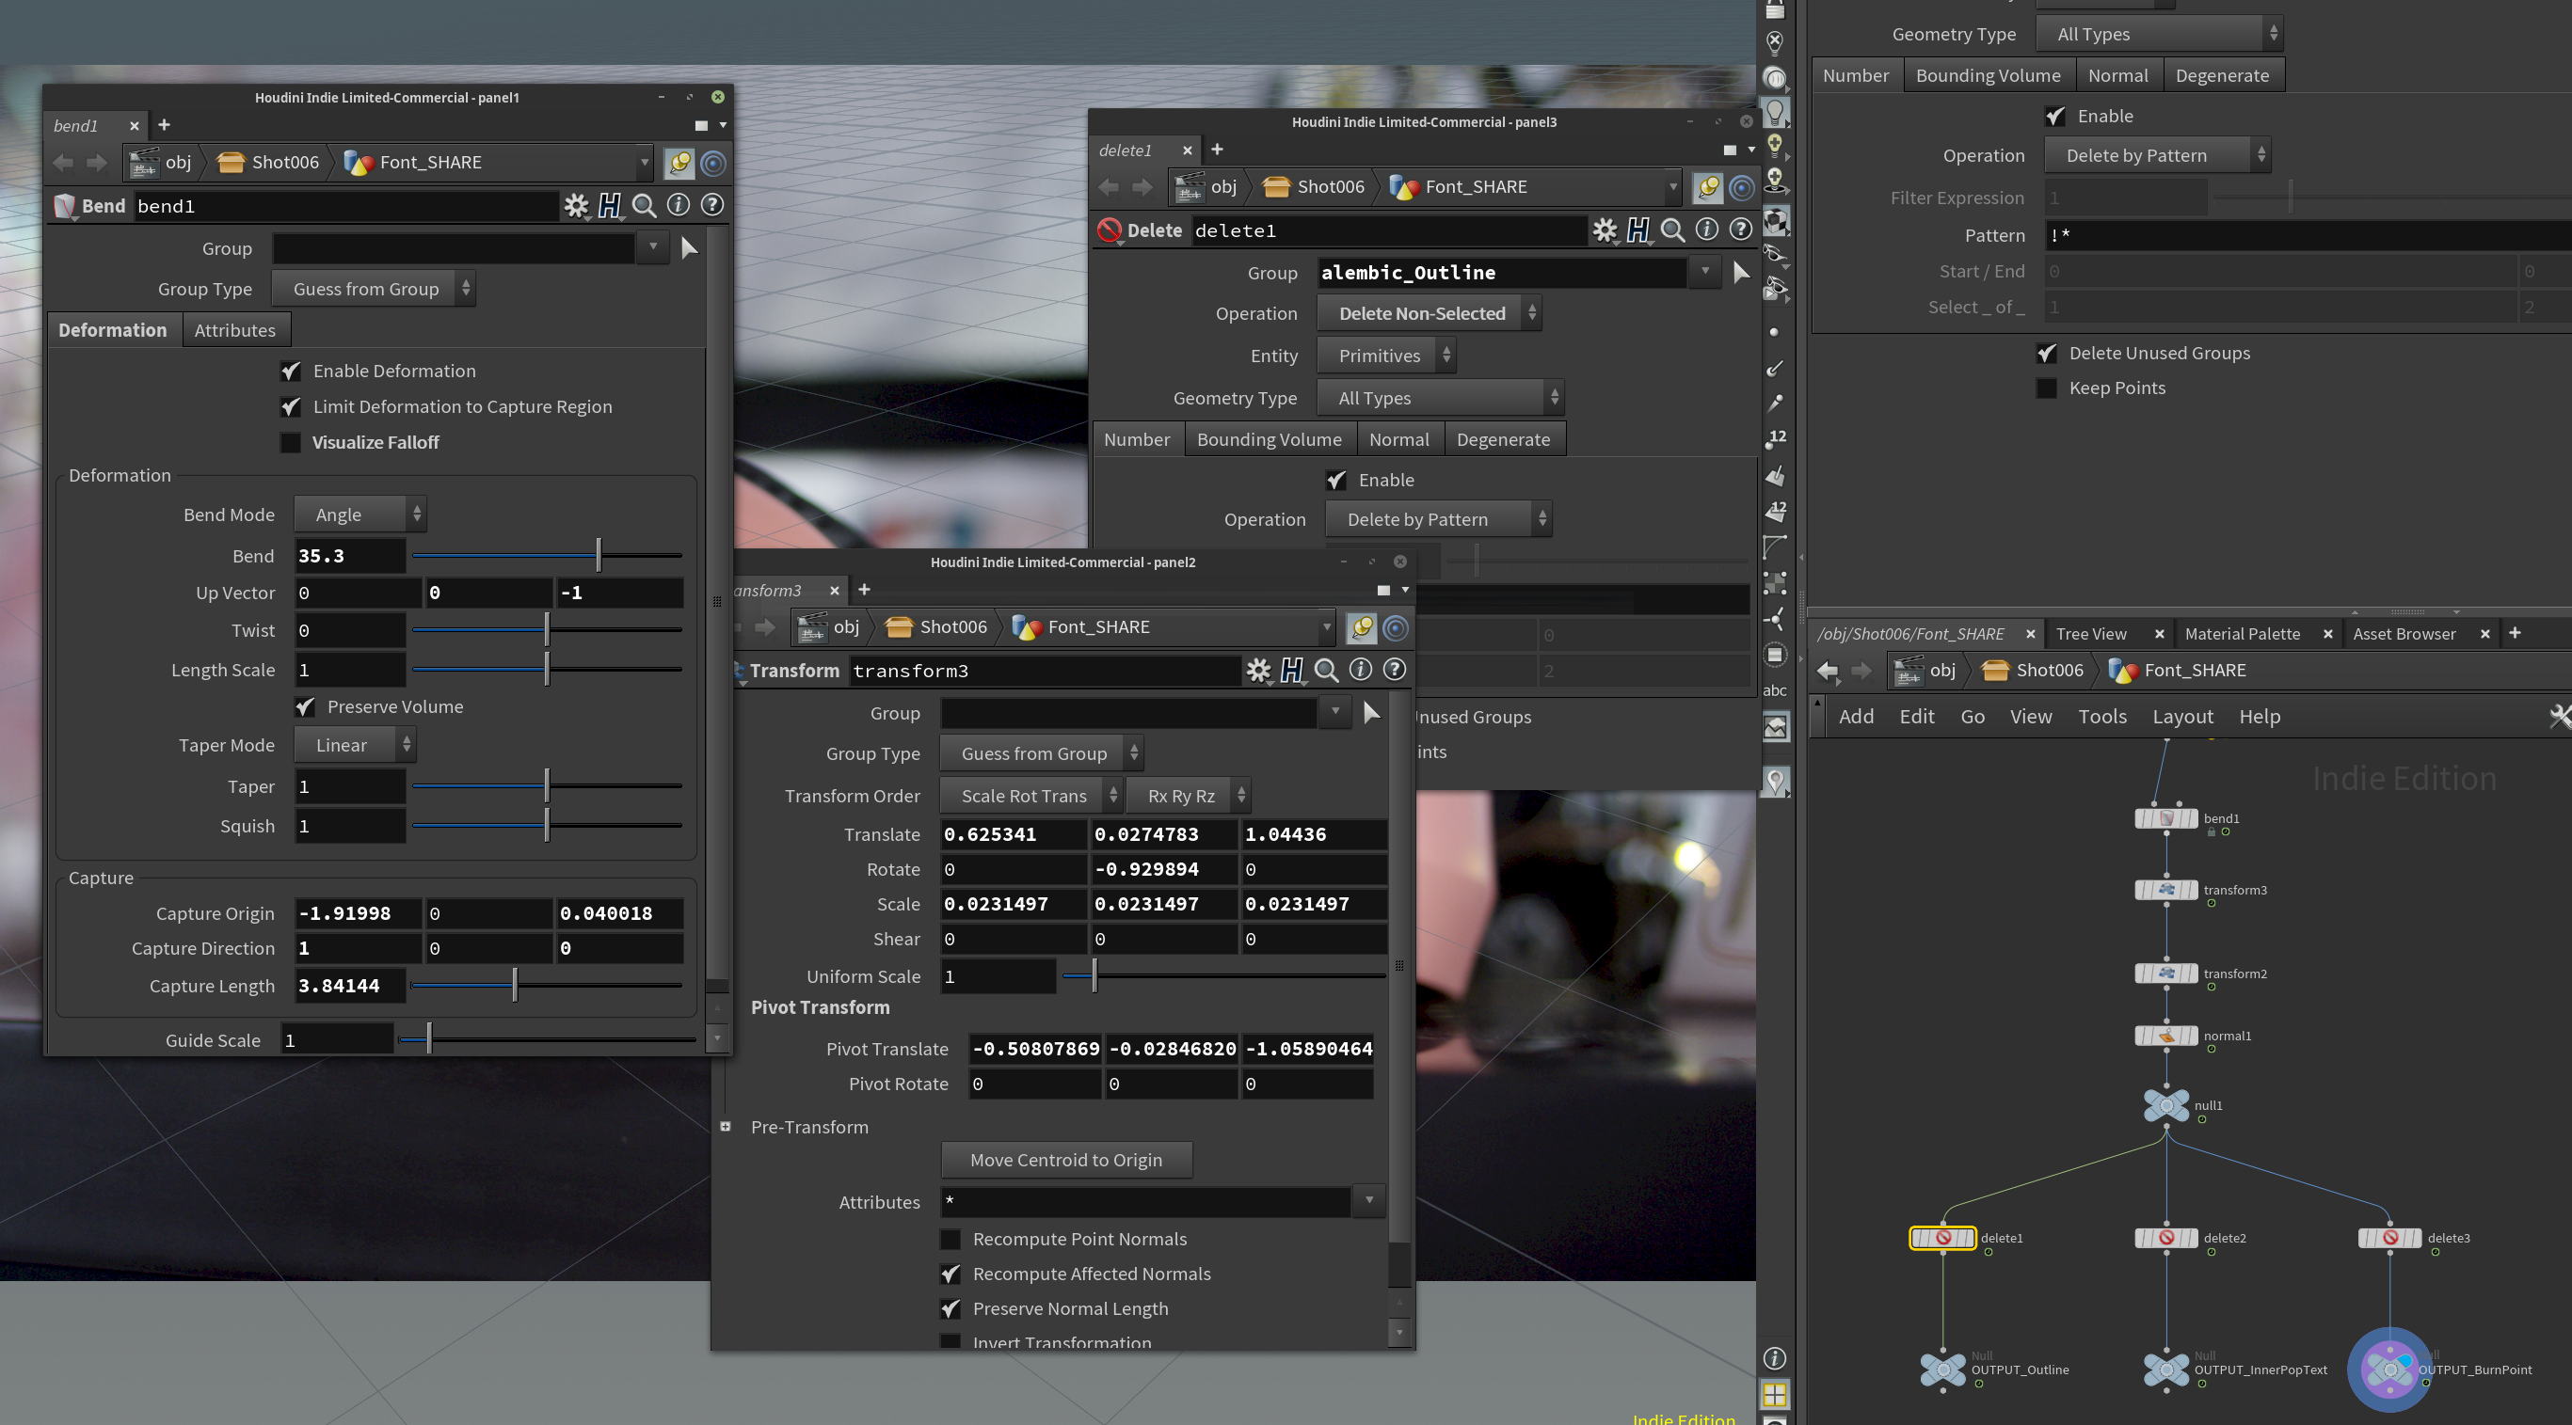Open help icon in Delete parameter panel
The image size is (2572, 1425).
[x=1740, y=230]
